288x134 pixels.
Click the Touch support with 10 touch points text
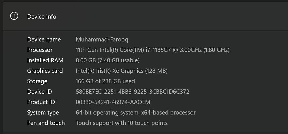point(122,123)
